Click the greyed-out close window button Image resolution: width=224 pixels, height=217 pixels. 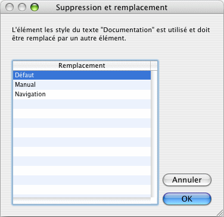coord(10,8)
